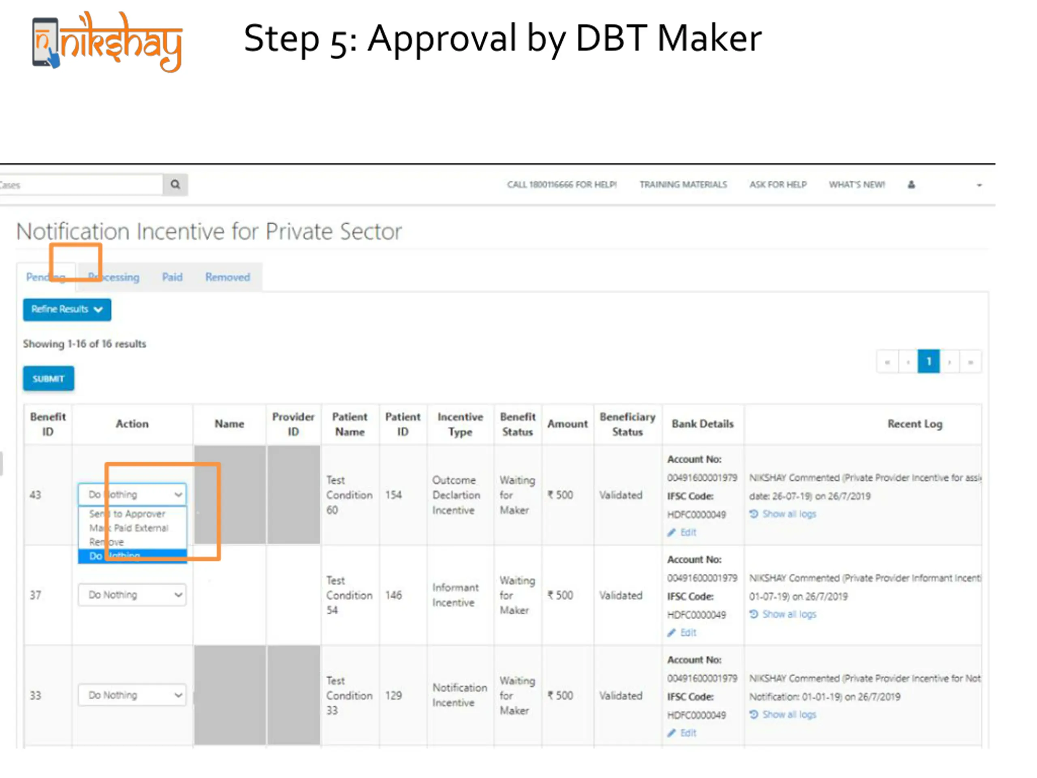
Task: Click the search magnifier icon
Action: pyautogui.click(x=175, y=184)
